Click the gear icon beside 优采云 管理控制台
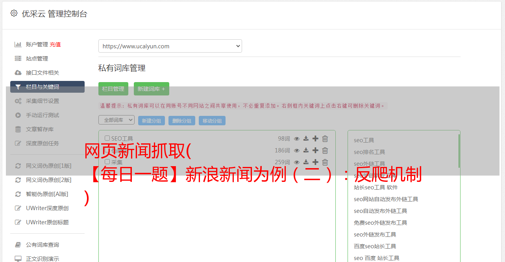505x262 pixels. pos(14,13)
